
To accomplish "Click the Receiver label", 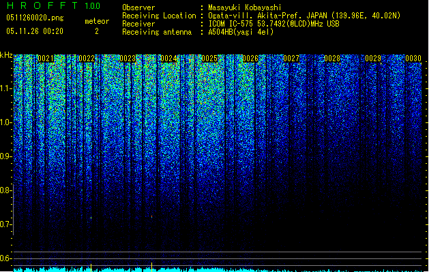I will pos(138,24).
